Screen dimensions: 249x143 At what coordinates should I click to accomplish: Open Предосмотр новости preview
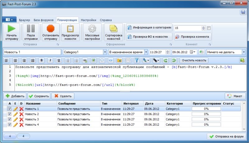coord(70,29)
